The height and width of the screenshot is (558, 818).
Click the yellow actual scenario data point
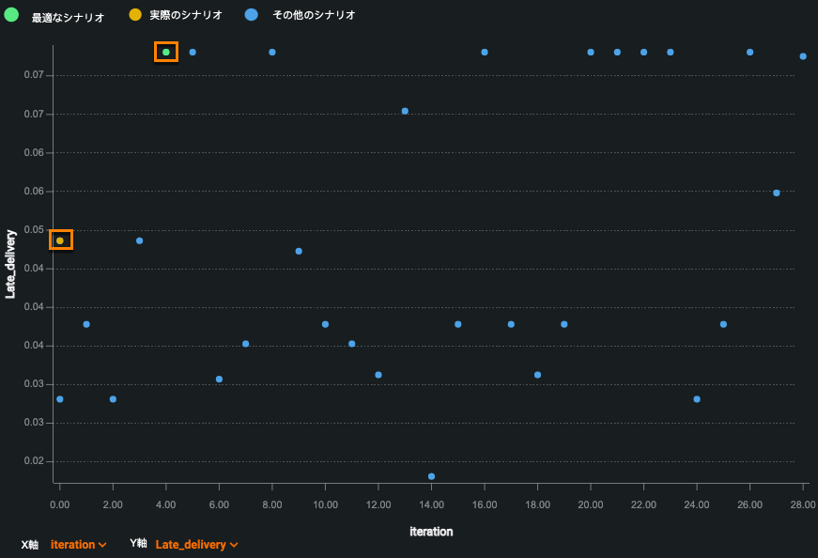click(60, 240)
